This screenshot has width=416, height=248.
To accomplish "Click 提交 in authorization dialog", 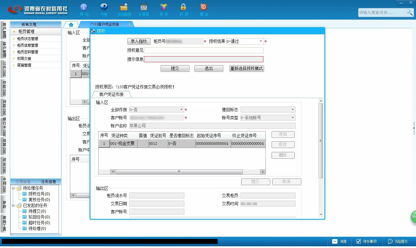I will (x=175, y=68).
